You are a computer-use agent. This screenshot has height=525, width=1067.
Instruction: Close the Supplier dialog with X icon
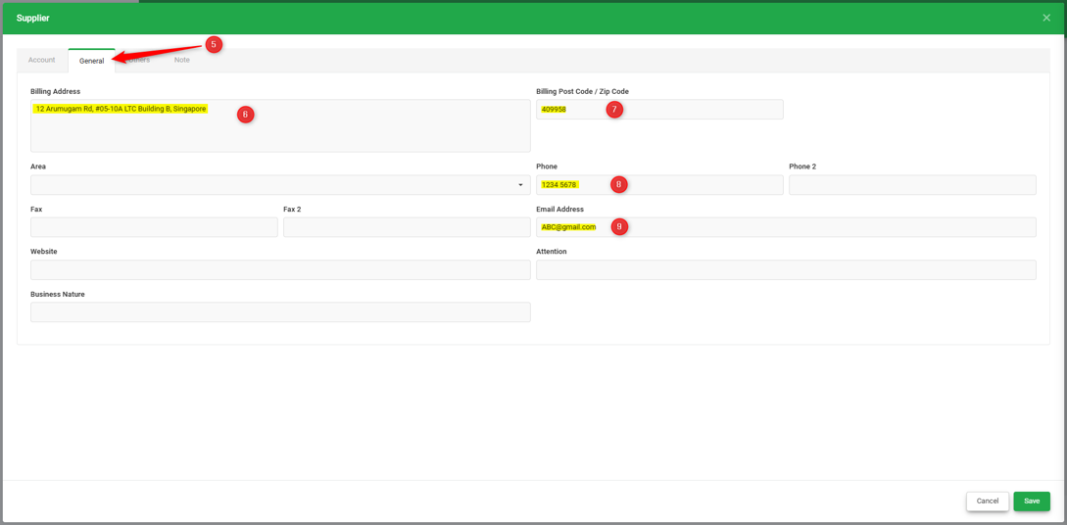coord(1045,18)
